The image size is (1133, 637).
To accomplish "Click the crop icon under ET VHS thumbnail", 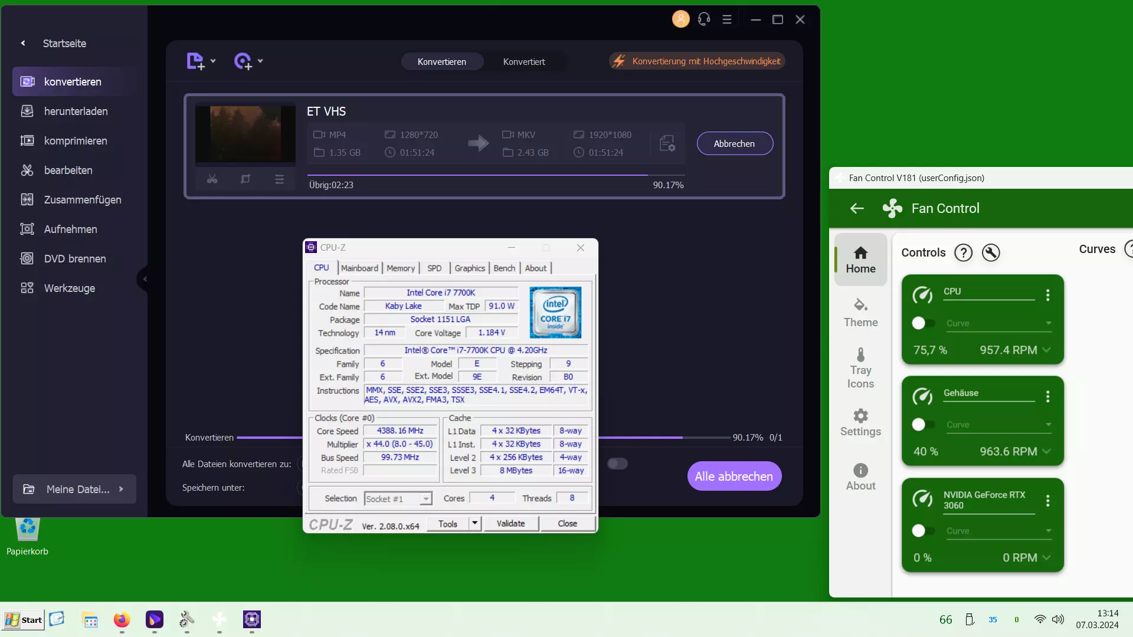I will [x=245, y=179].
